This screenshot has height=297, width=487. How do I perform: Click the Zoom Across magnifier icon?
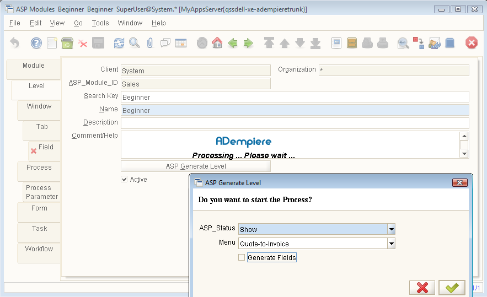[x=403, y=43]
